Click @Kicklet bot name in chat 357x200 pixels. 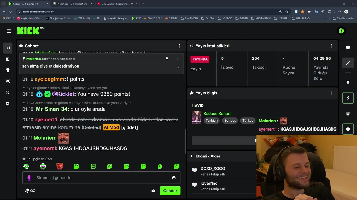63,94
